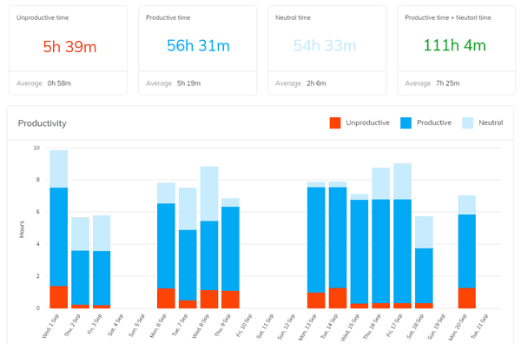Image resolution: width=521 pixels, height=344 pixels.
Task: Click the Mon, 6 Sep bar's unproductive segment
Action: 166,299
